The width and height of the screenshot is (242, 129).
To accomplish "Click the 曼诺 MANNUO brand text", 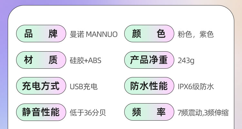I will tap(94, 34).
